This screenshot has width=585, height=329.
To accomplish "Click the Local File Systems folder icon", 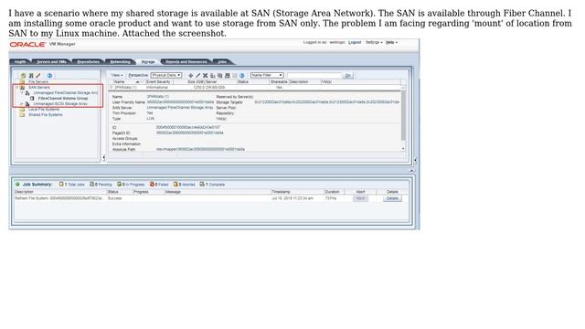I will pyautogui.click(x=22, y=110).
